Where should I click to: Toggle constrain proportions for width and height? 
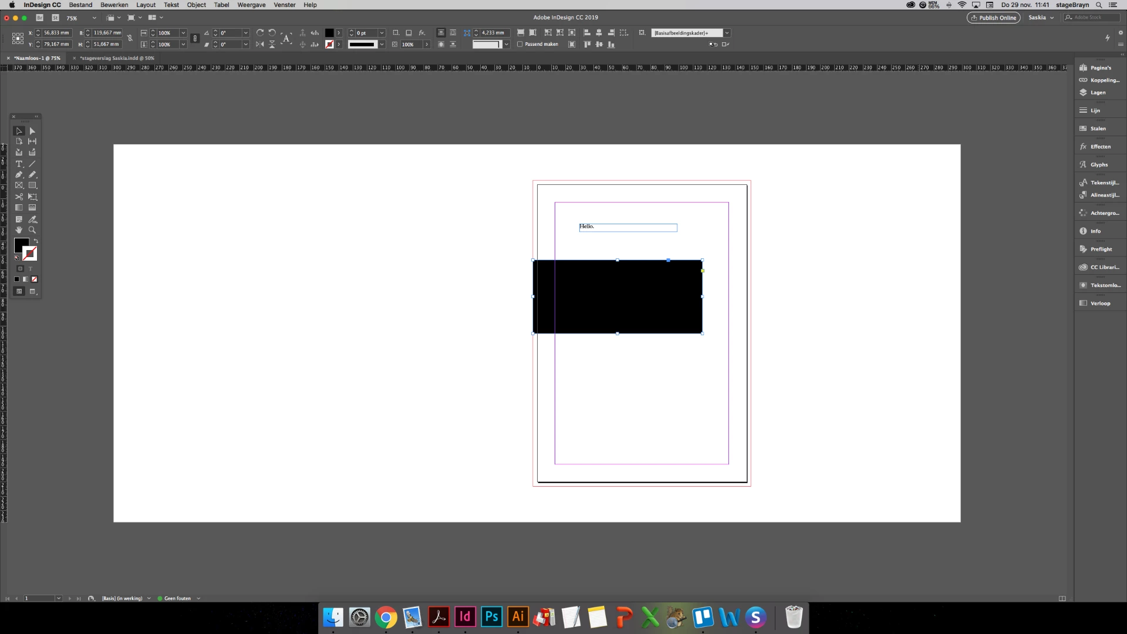click(x=130, y=38)
